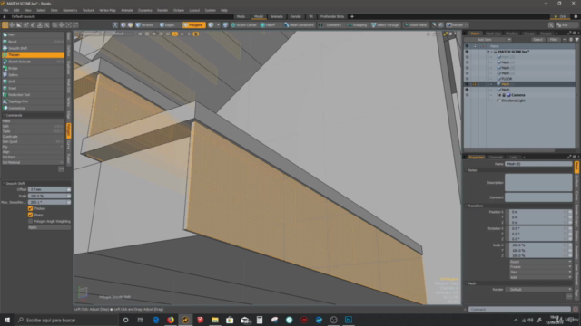Toggle visibility of Camera item
581x326 pixels.
point(467,95)
